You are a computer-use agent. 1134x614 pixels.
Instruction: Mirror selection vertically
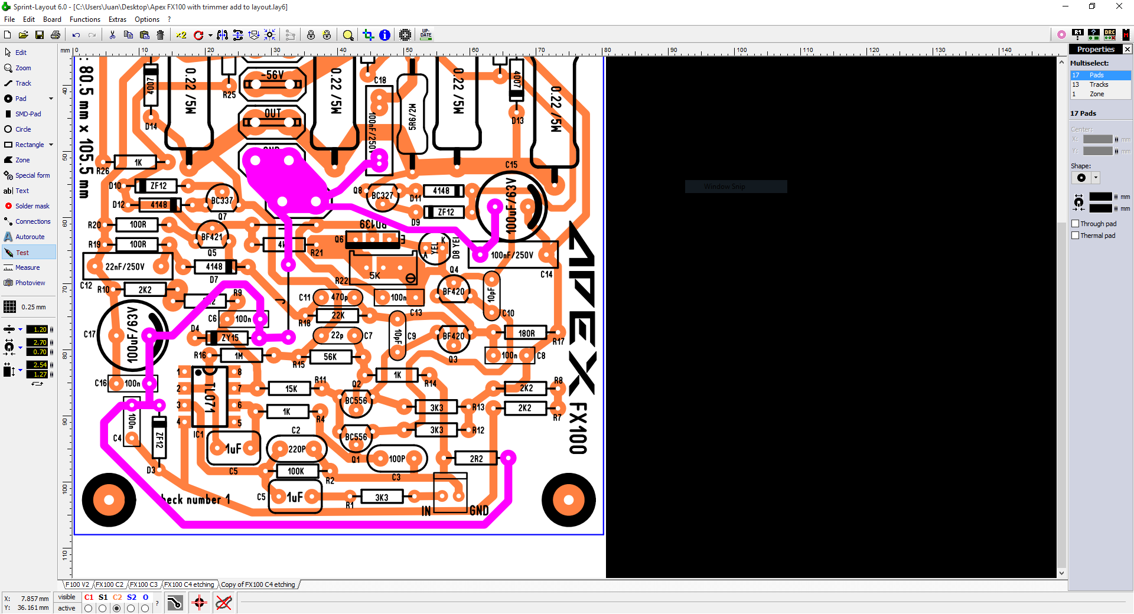[238, 35]
